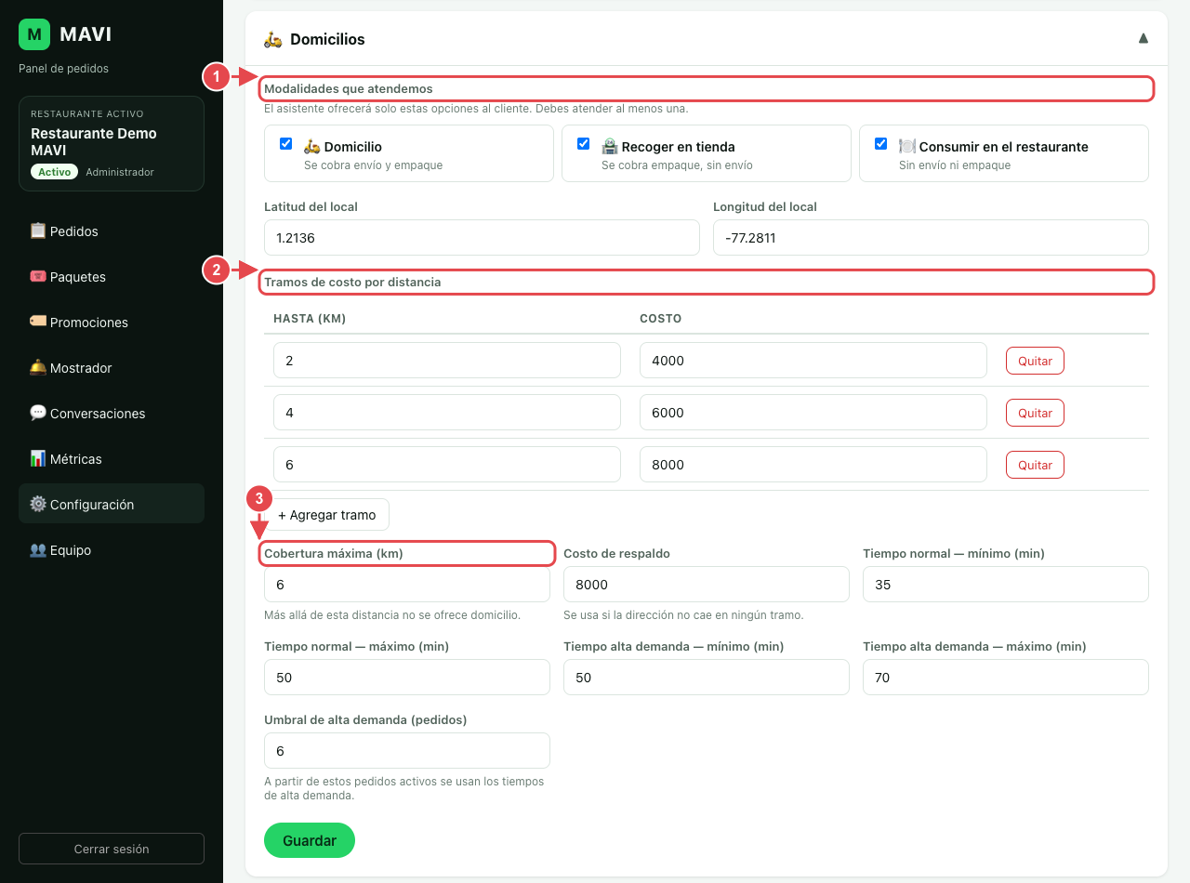
Task: Click the bell icon beside Mostrador
Action: pos(38,367)
